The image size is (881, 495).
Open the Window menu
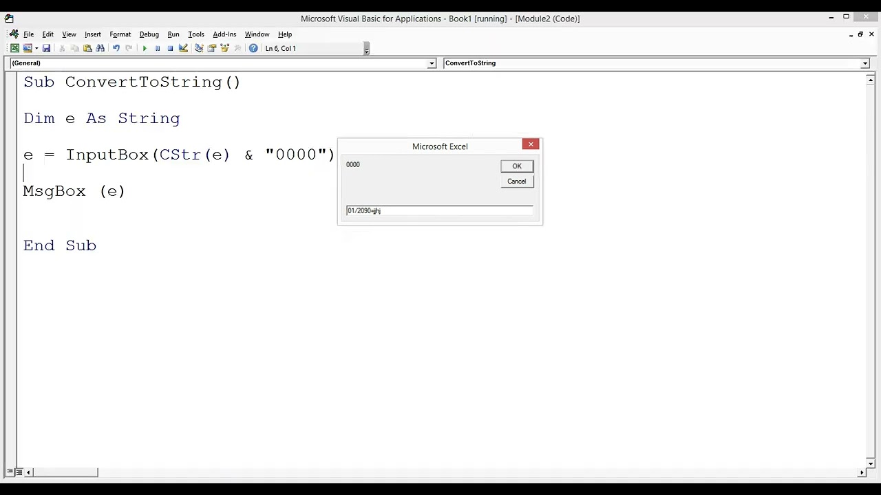(x=257, y=34)
